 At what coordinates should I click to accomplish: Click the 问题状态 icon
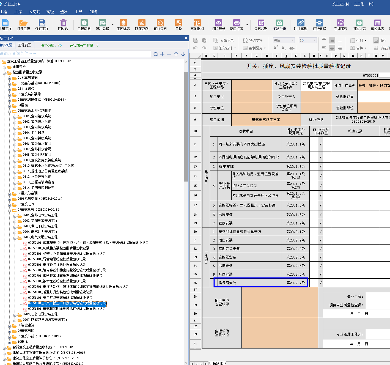tap(359, 25)
